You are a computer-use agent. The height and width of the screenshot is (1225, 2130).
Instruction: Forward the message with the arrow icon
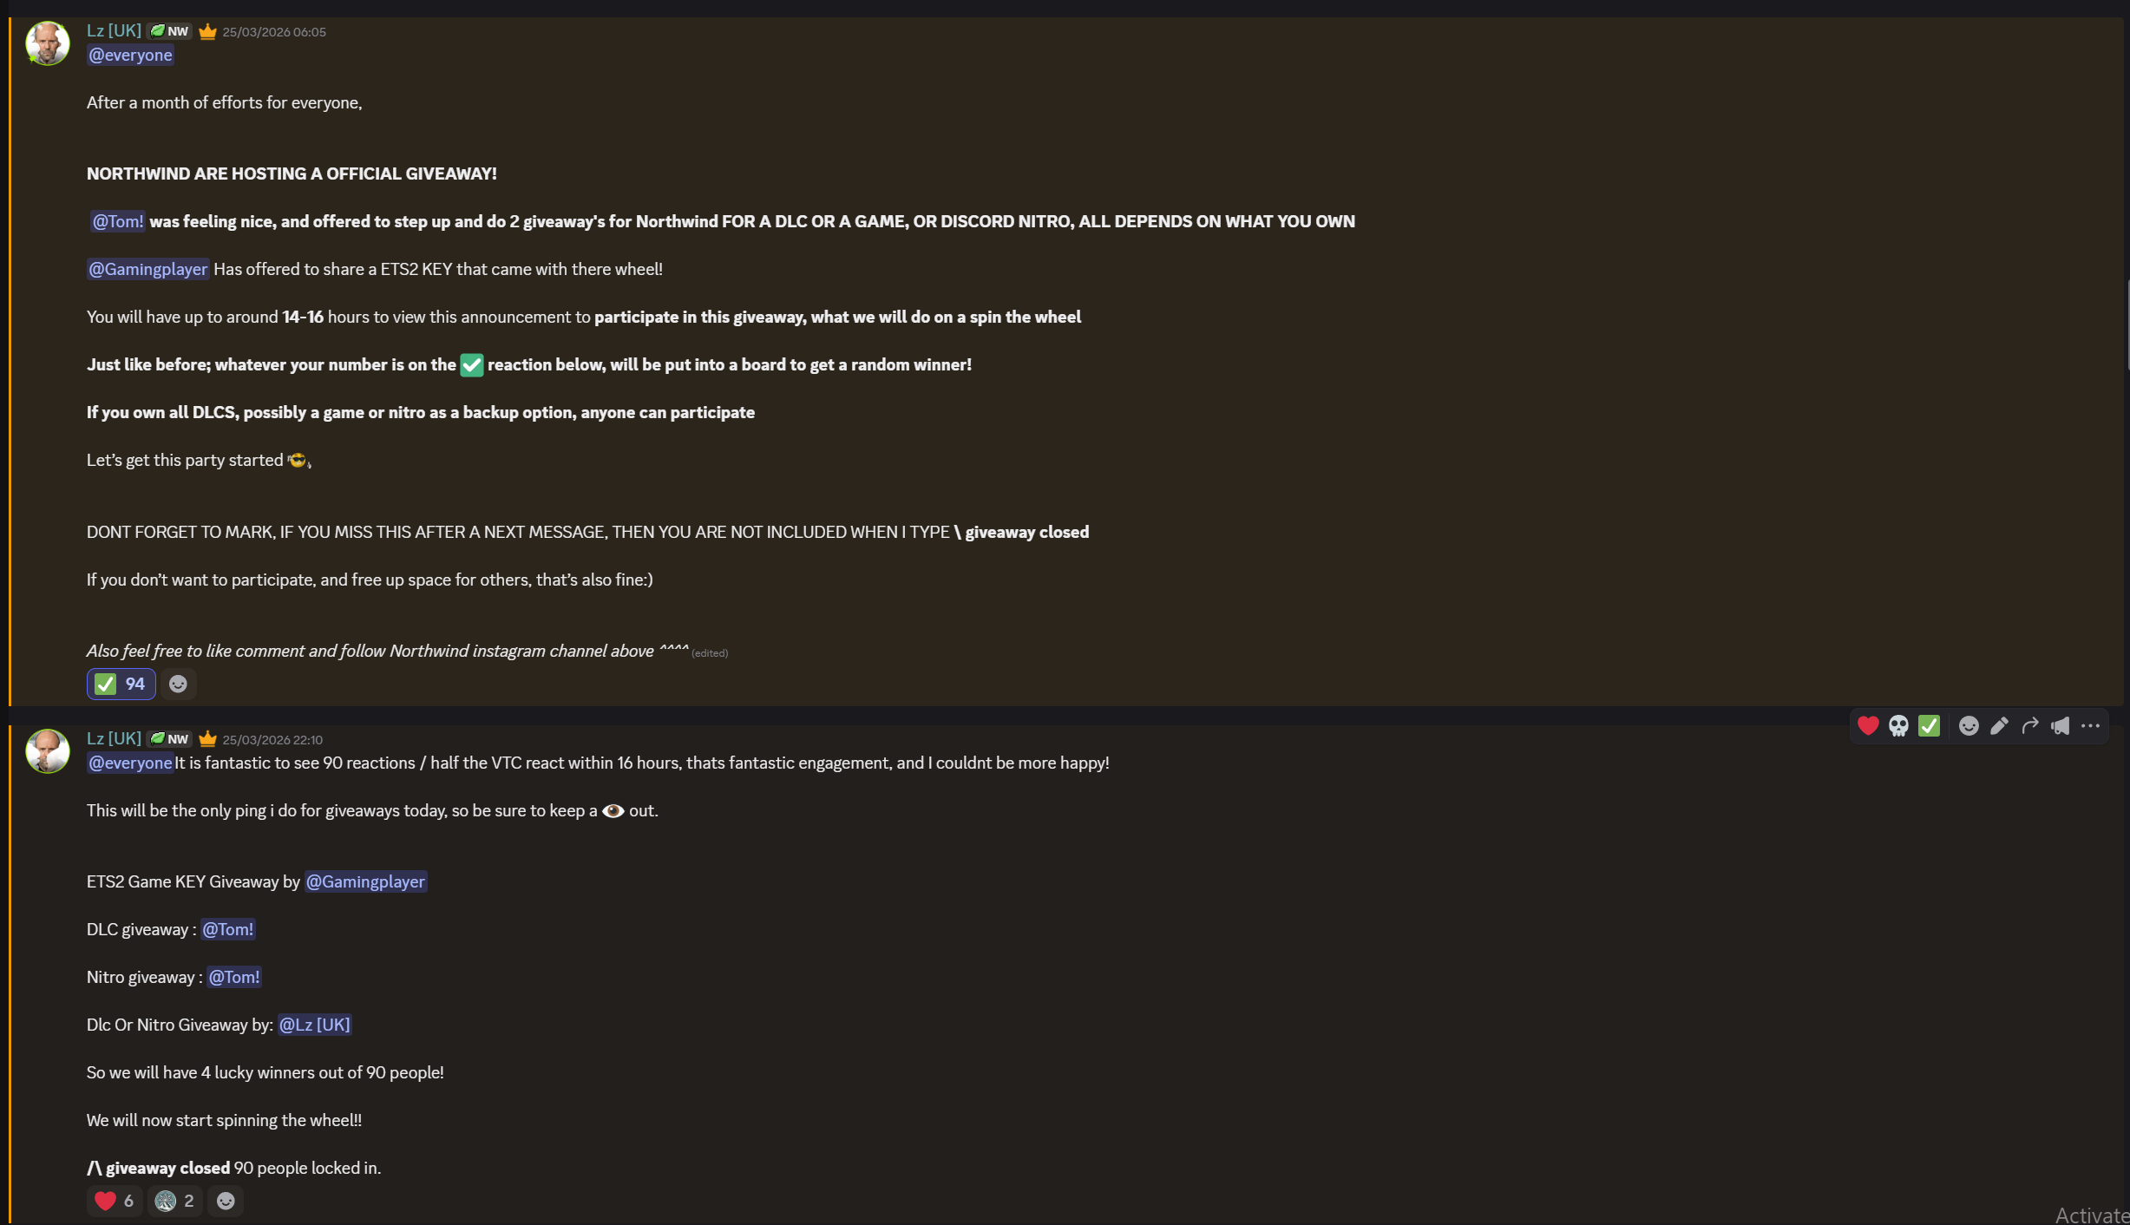[x=2029, y=726]
